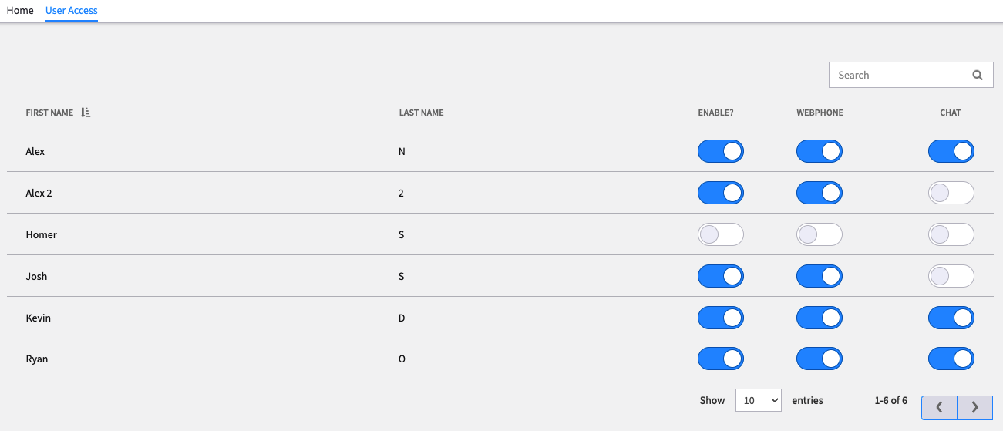
Task: Disable Alex's Enable toggle
Action: [x=720, y=151]
